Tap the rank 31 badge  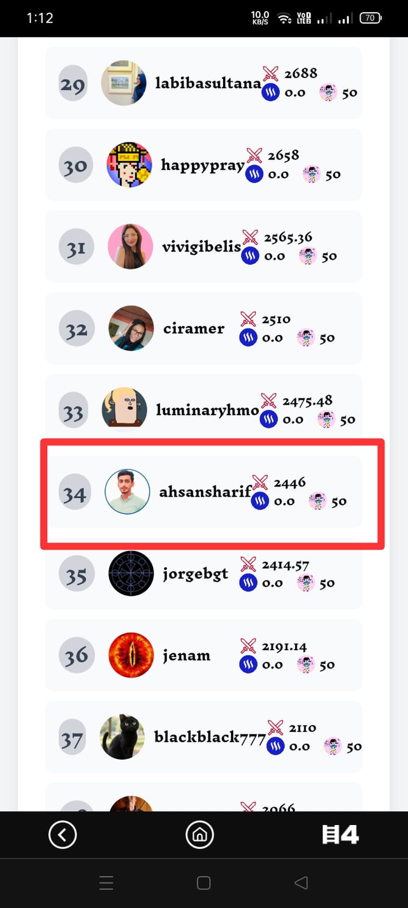(76, 247)
